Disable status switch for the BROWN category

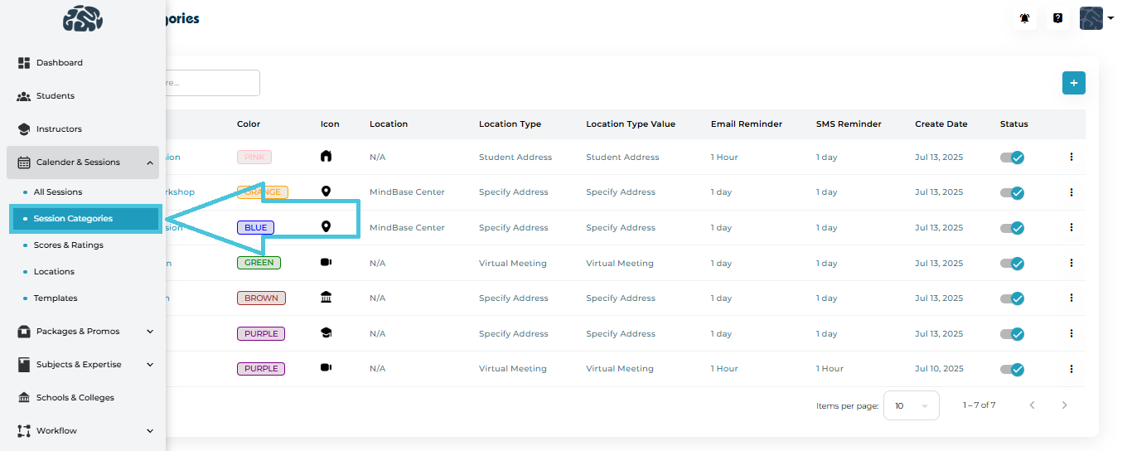1012,298
